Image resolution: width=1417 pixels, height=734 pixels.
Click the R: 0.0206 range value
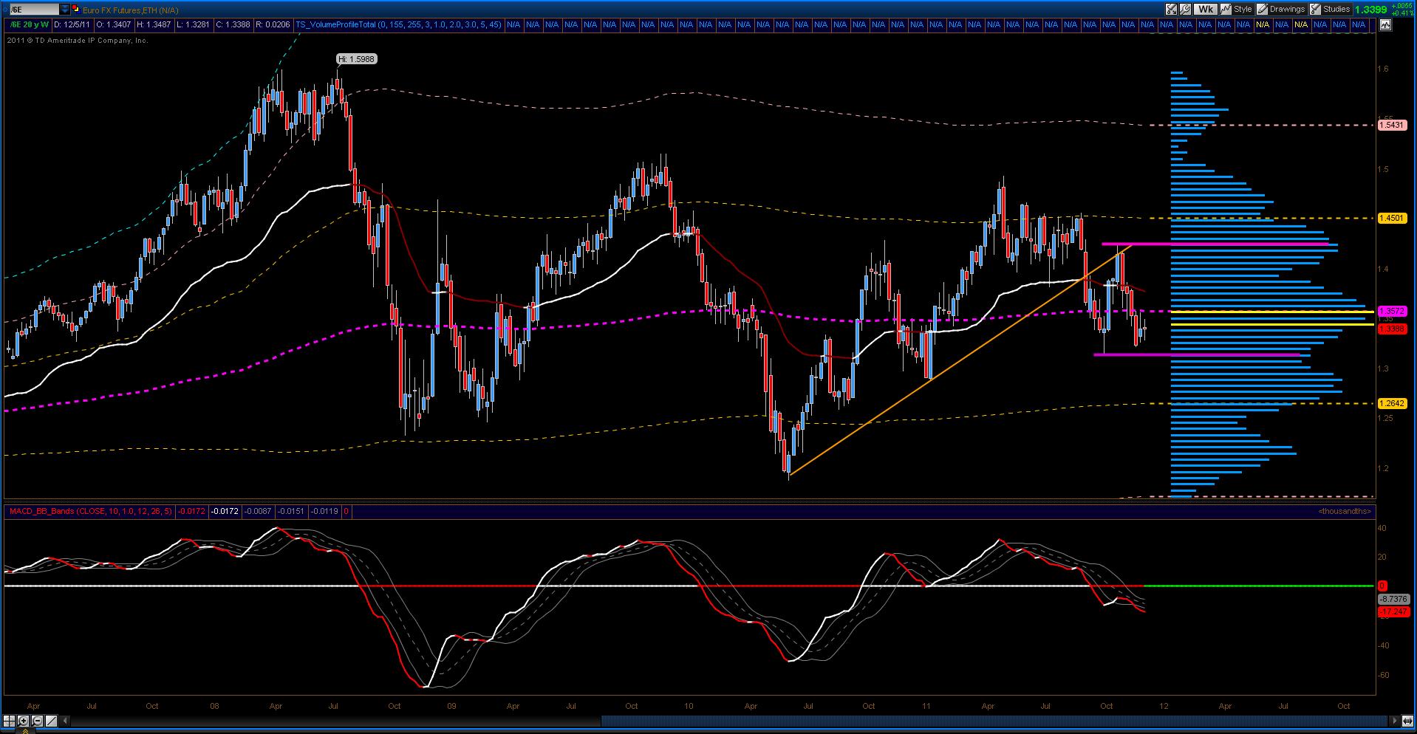(273, 24)
